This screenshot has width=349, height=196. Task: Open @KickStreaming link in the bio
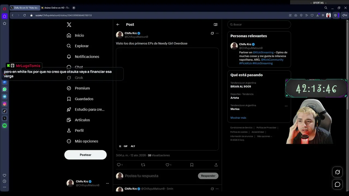tap(263, 52)
